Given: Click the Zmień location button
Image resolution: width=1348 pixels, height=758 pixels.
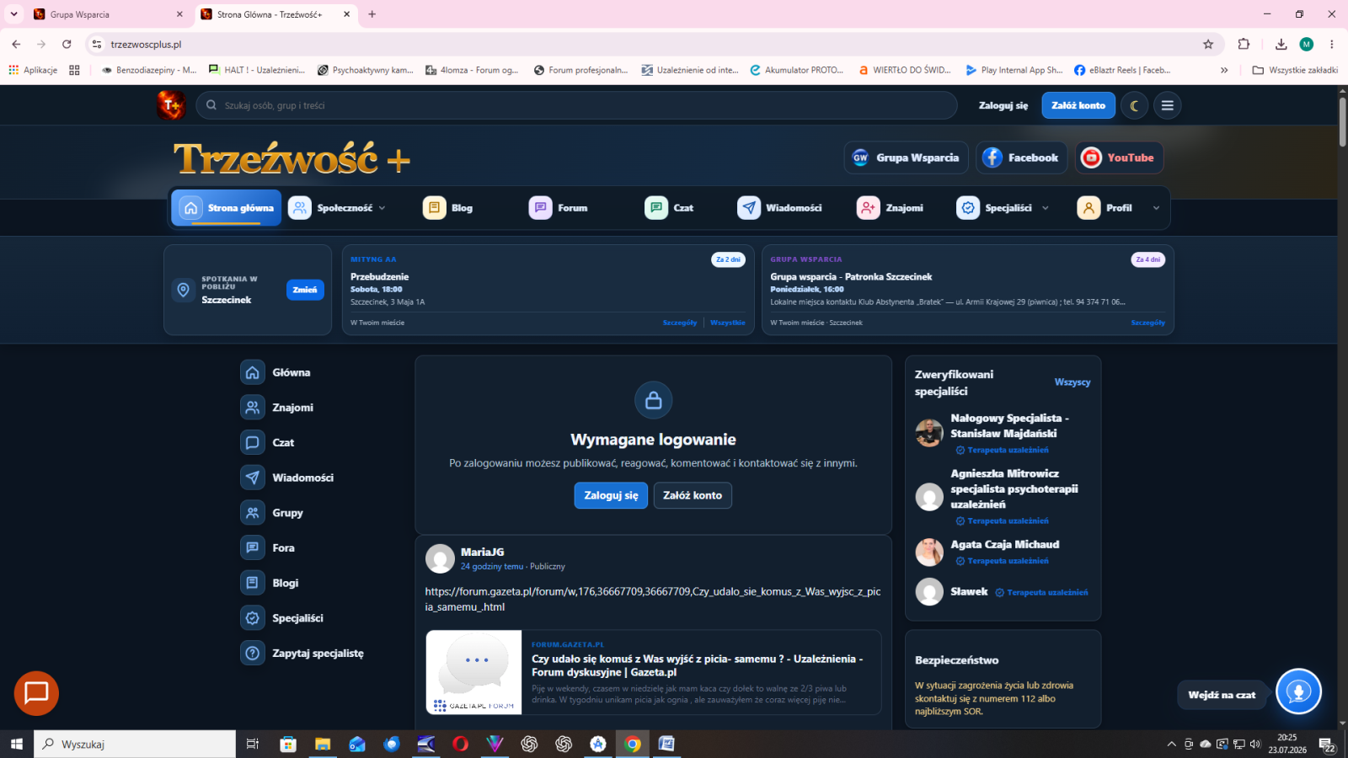Looking at the screenshot, I should [305, 290].
